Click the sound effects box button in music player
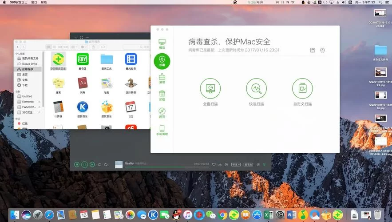The width and height of the screenshot is (392, 222). coord(248,164)
